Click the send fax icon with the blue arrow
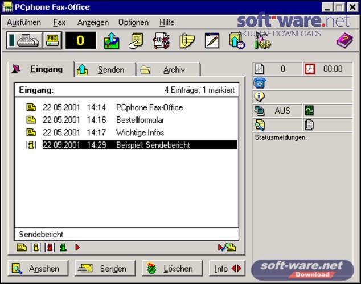Screen dimensions: 361x284 [x=112, y=41]
